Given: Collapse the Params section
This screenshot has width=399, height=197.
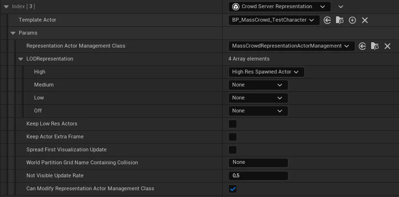Looking at the screenshot, I should (x=13, y=33).
